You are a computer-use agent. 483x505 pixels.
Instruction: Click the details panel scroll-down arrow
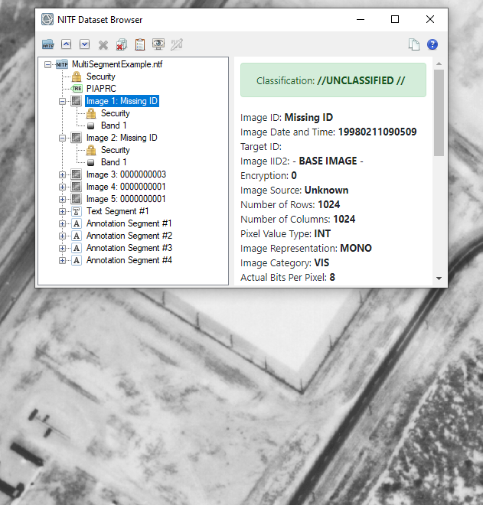click(439, 279)
